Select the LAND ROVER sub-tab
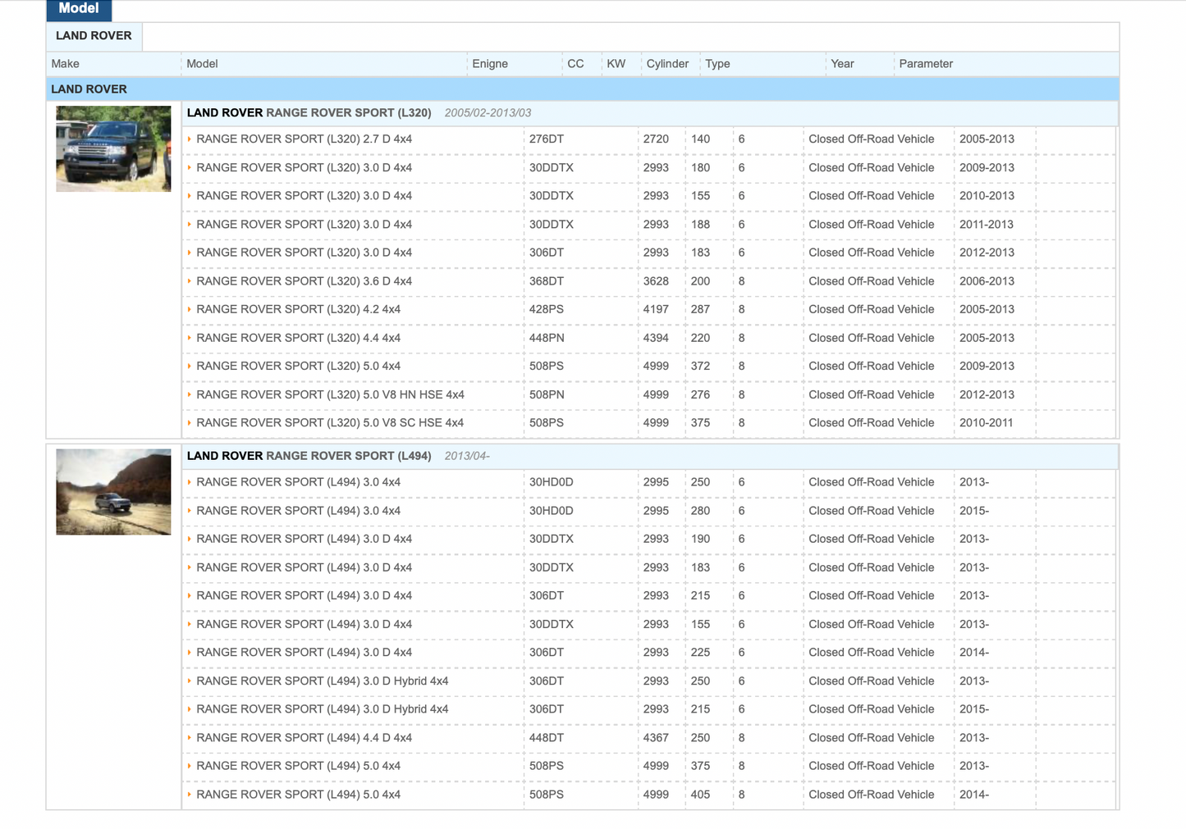The height and width of the screenshot is (829, 1186). [94, 36]
